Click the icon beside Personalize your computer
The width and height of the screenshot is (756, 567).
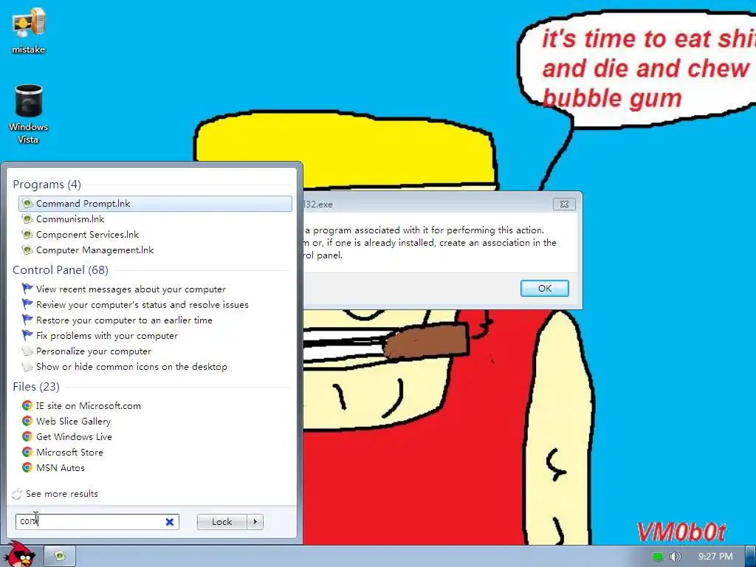pyautogui.click(x=27, y=351)
